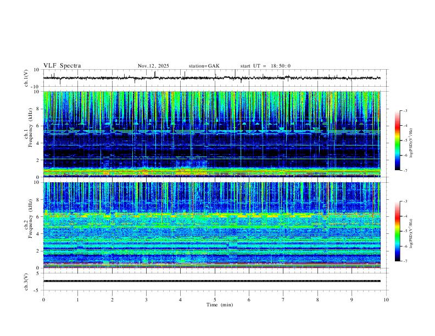Click the "2" kHz tick on ch.2 spectrogram

click(x=38, y=251)
